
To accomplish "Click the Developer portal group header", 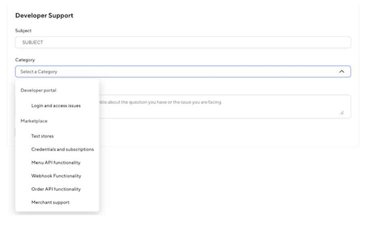I will pyautogui.click(x=39, y=90).
